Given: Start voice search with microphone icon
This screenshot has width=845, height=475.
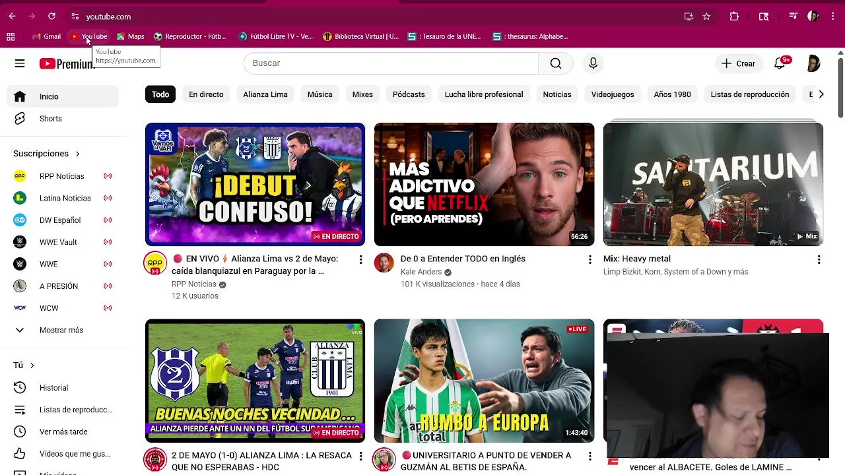Looking at the screenshot, I should tap(593, 63).
